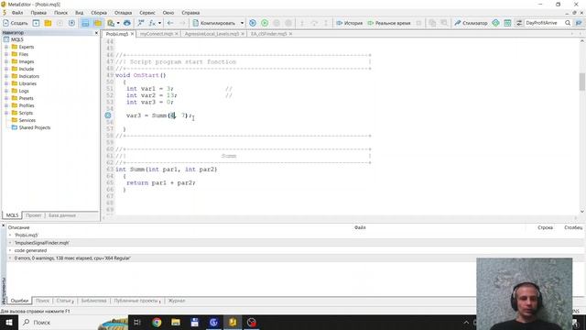
Task: Select the Images folder
Action: coord(27,61)
